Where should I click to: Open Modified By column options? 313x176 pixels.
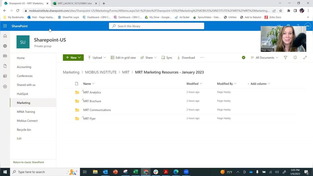[227, 84]
